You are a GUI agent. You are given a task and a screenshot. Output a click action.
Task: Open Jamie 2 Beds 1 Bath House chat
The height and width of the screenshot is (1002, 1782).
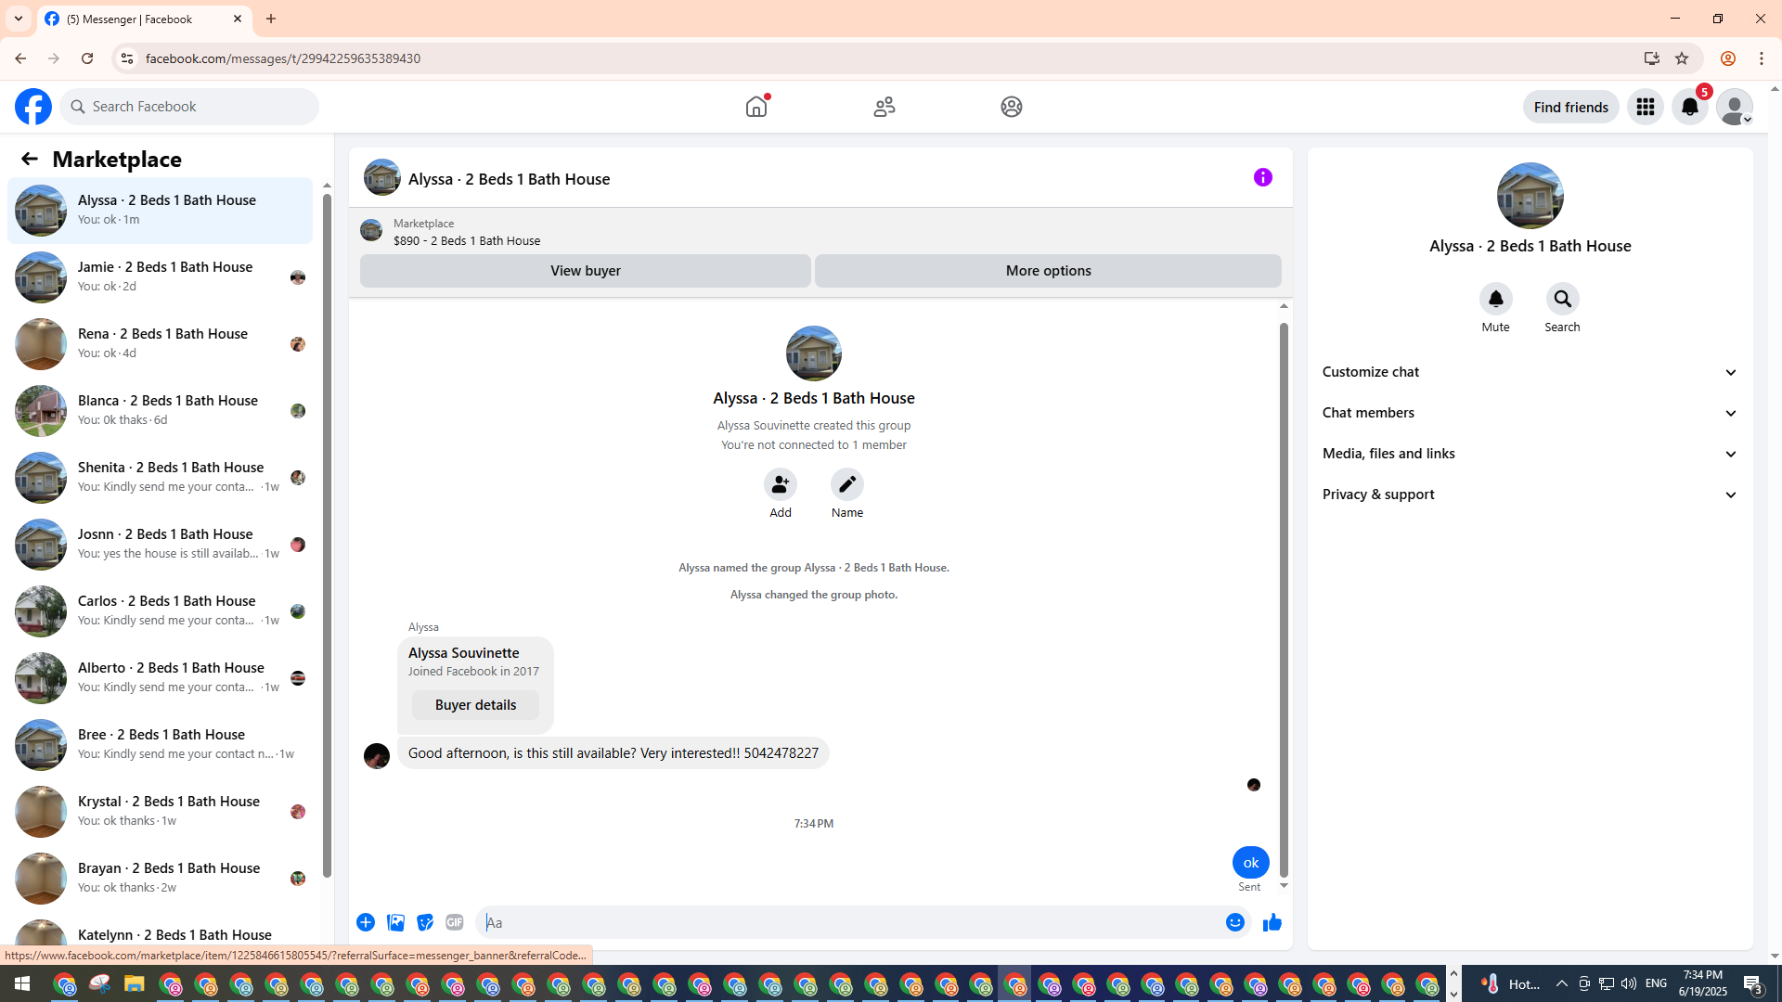click(x=161, y=276)
